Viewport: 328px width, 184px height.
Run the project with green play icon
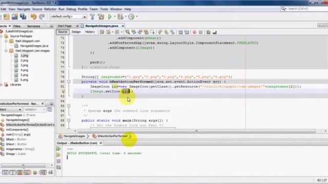[x=110, y=16]
